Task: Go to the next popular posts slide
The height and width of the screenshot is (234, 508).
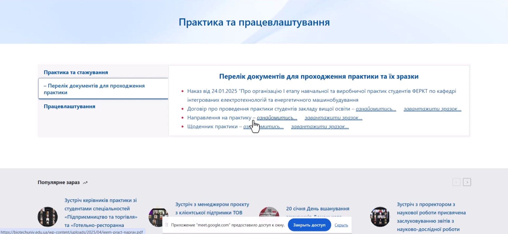Action: (x=467, y=182)
